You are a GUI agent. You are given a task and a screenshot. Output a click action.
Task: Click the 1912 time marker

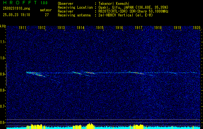coord(42,28)
